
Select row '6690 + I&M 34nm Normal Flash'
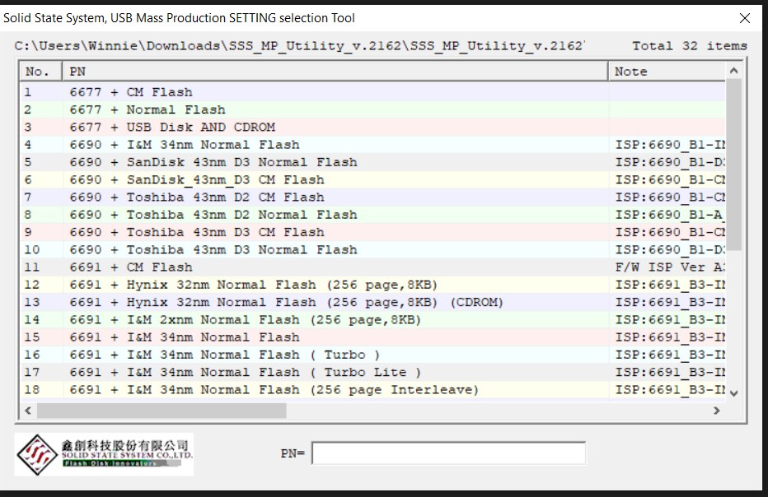373,145
